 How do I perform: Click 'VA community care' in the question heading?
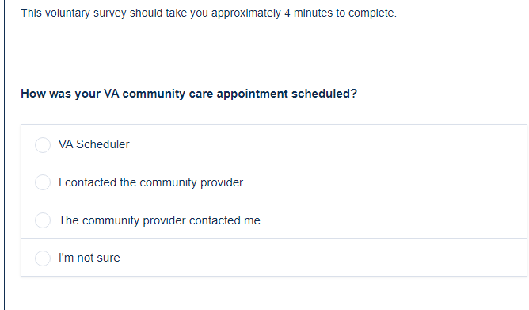[x=158, y=94]
